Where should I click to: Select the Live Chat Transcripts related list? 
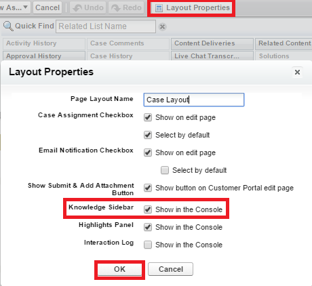(x=212, y=56)
